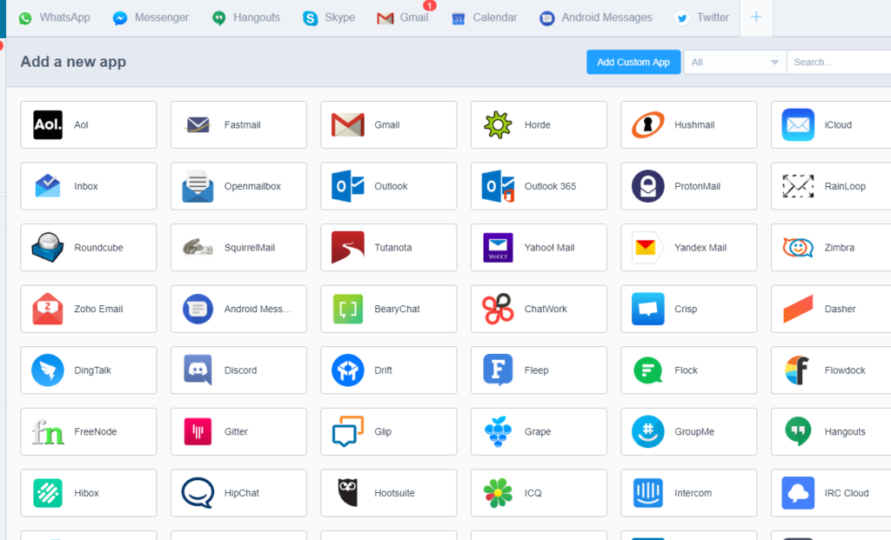
Task: Click the plus tab to add app
Action: pos(756,17)
